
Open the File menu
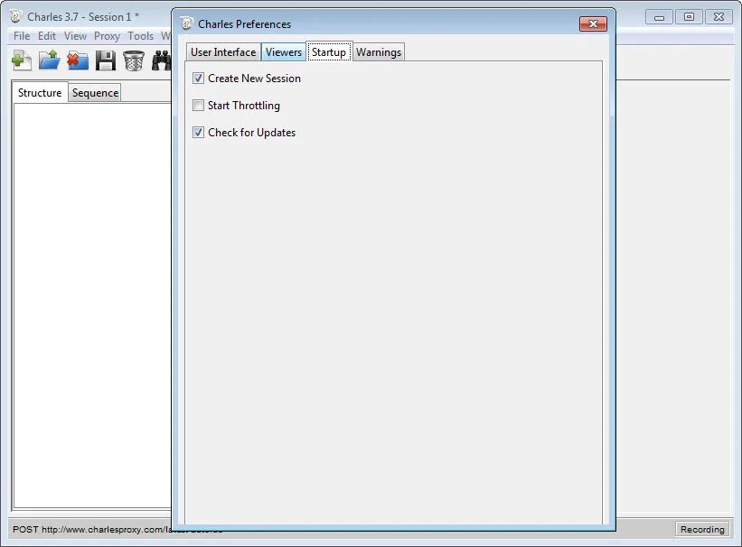22,36
